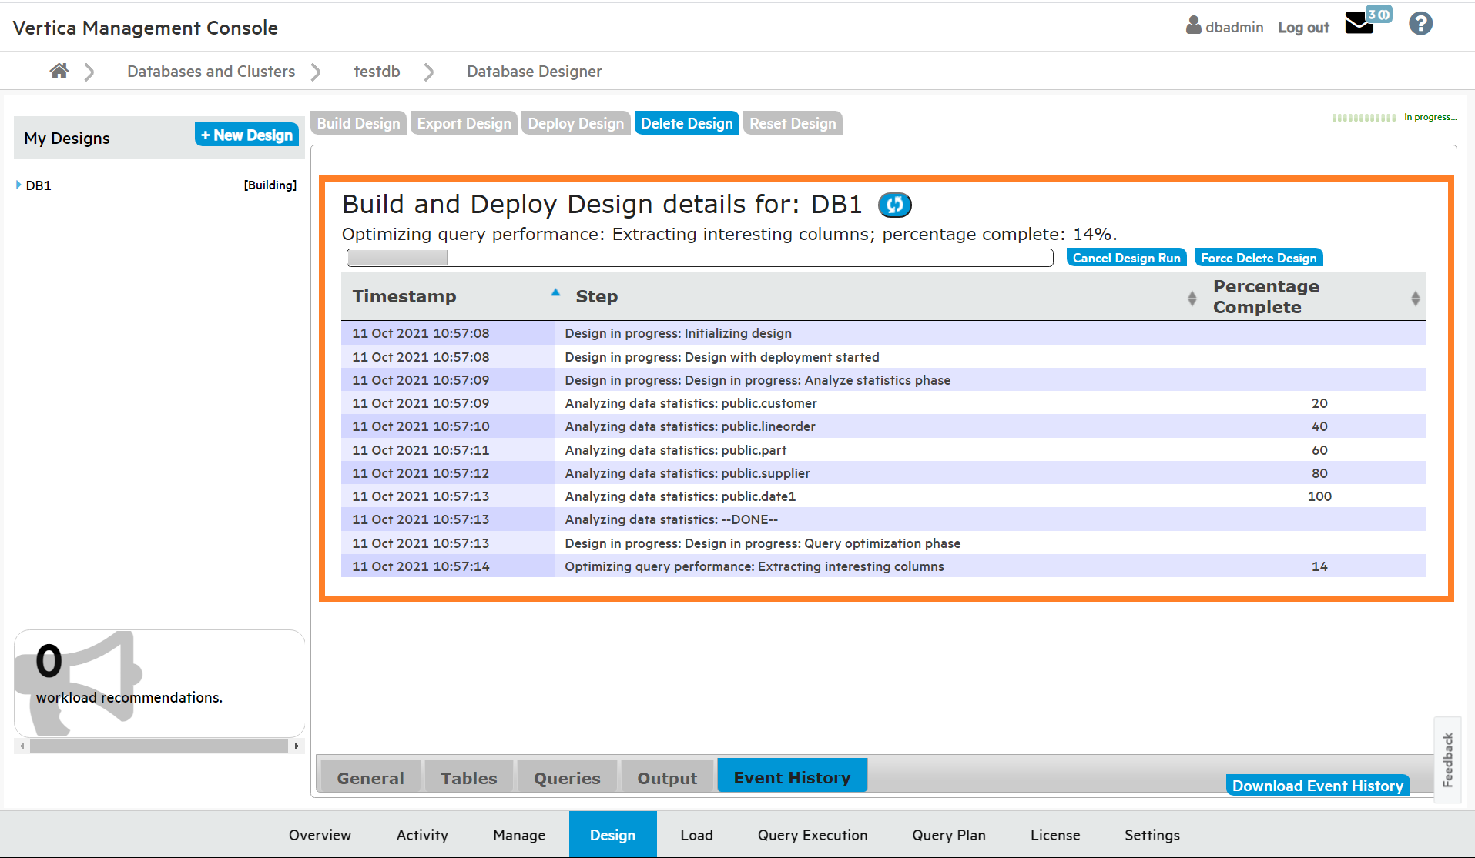Click the design progress bar
The width and height of the screenshot is (1475, 858).
(699, 258)
